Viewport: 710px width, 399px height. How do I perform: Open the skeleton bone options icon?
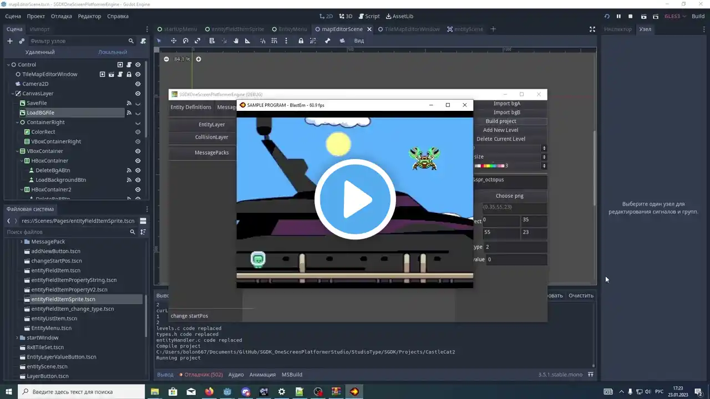click(x=327, y=40)
